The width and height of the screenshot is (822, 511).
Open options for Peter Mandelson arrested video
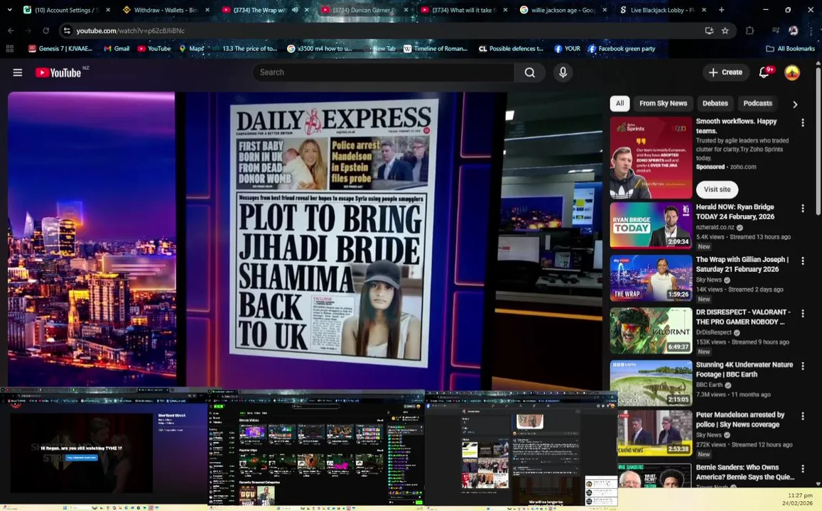click(802, 416)
